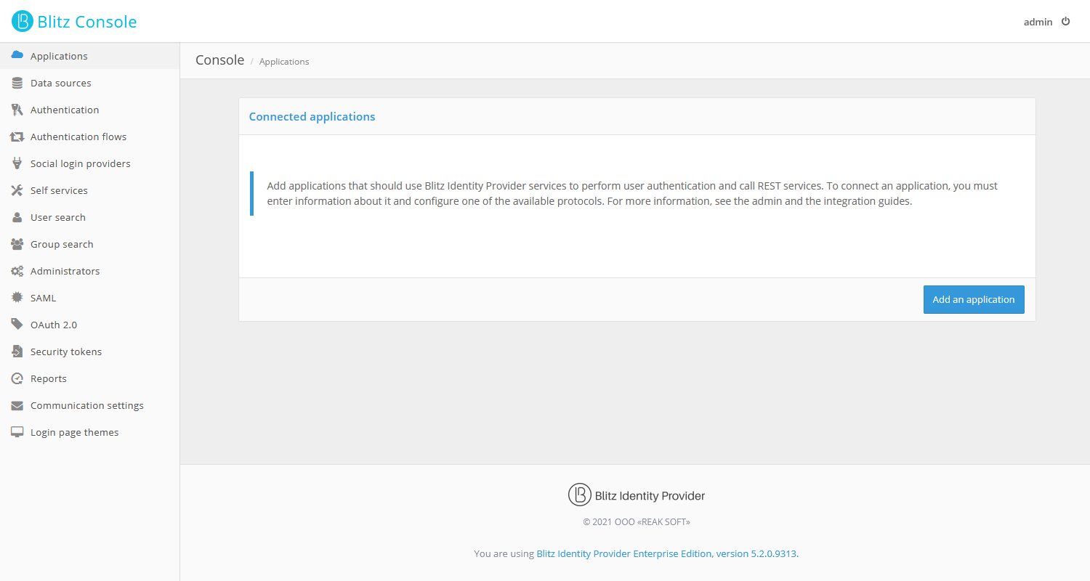The height and width of the screenshot is (581, 1090).
Task: Click the Login page themes monitor icon
Action: [17, 432]
